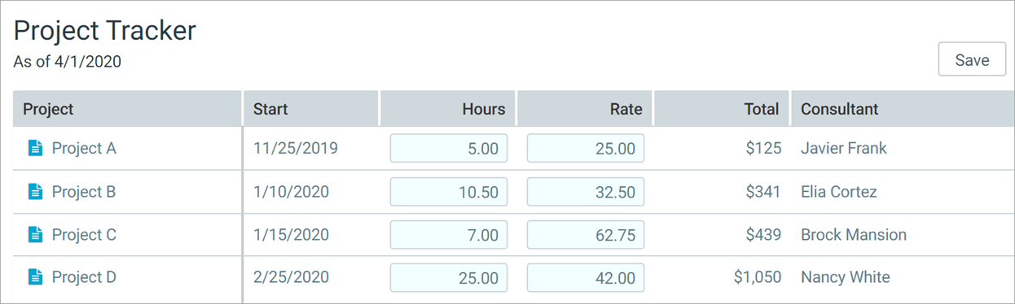The width and height of the screenshot is (1015, 304).
Task: Click the document icon beside Project B
Action: (35, 192)
